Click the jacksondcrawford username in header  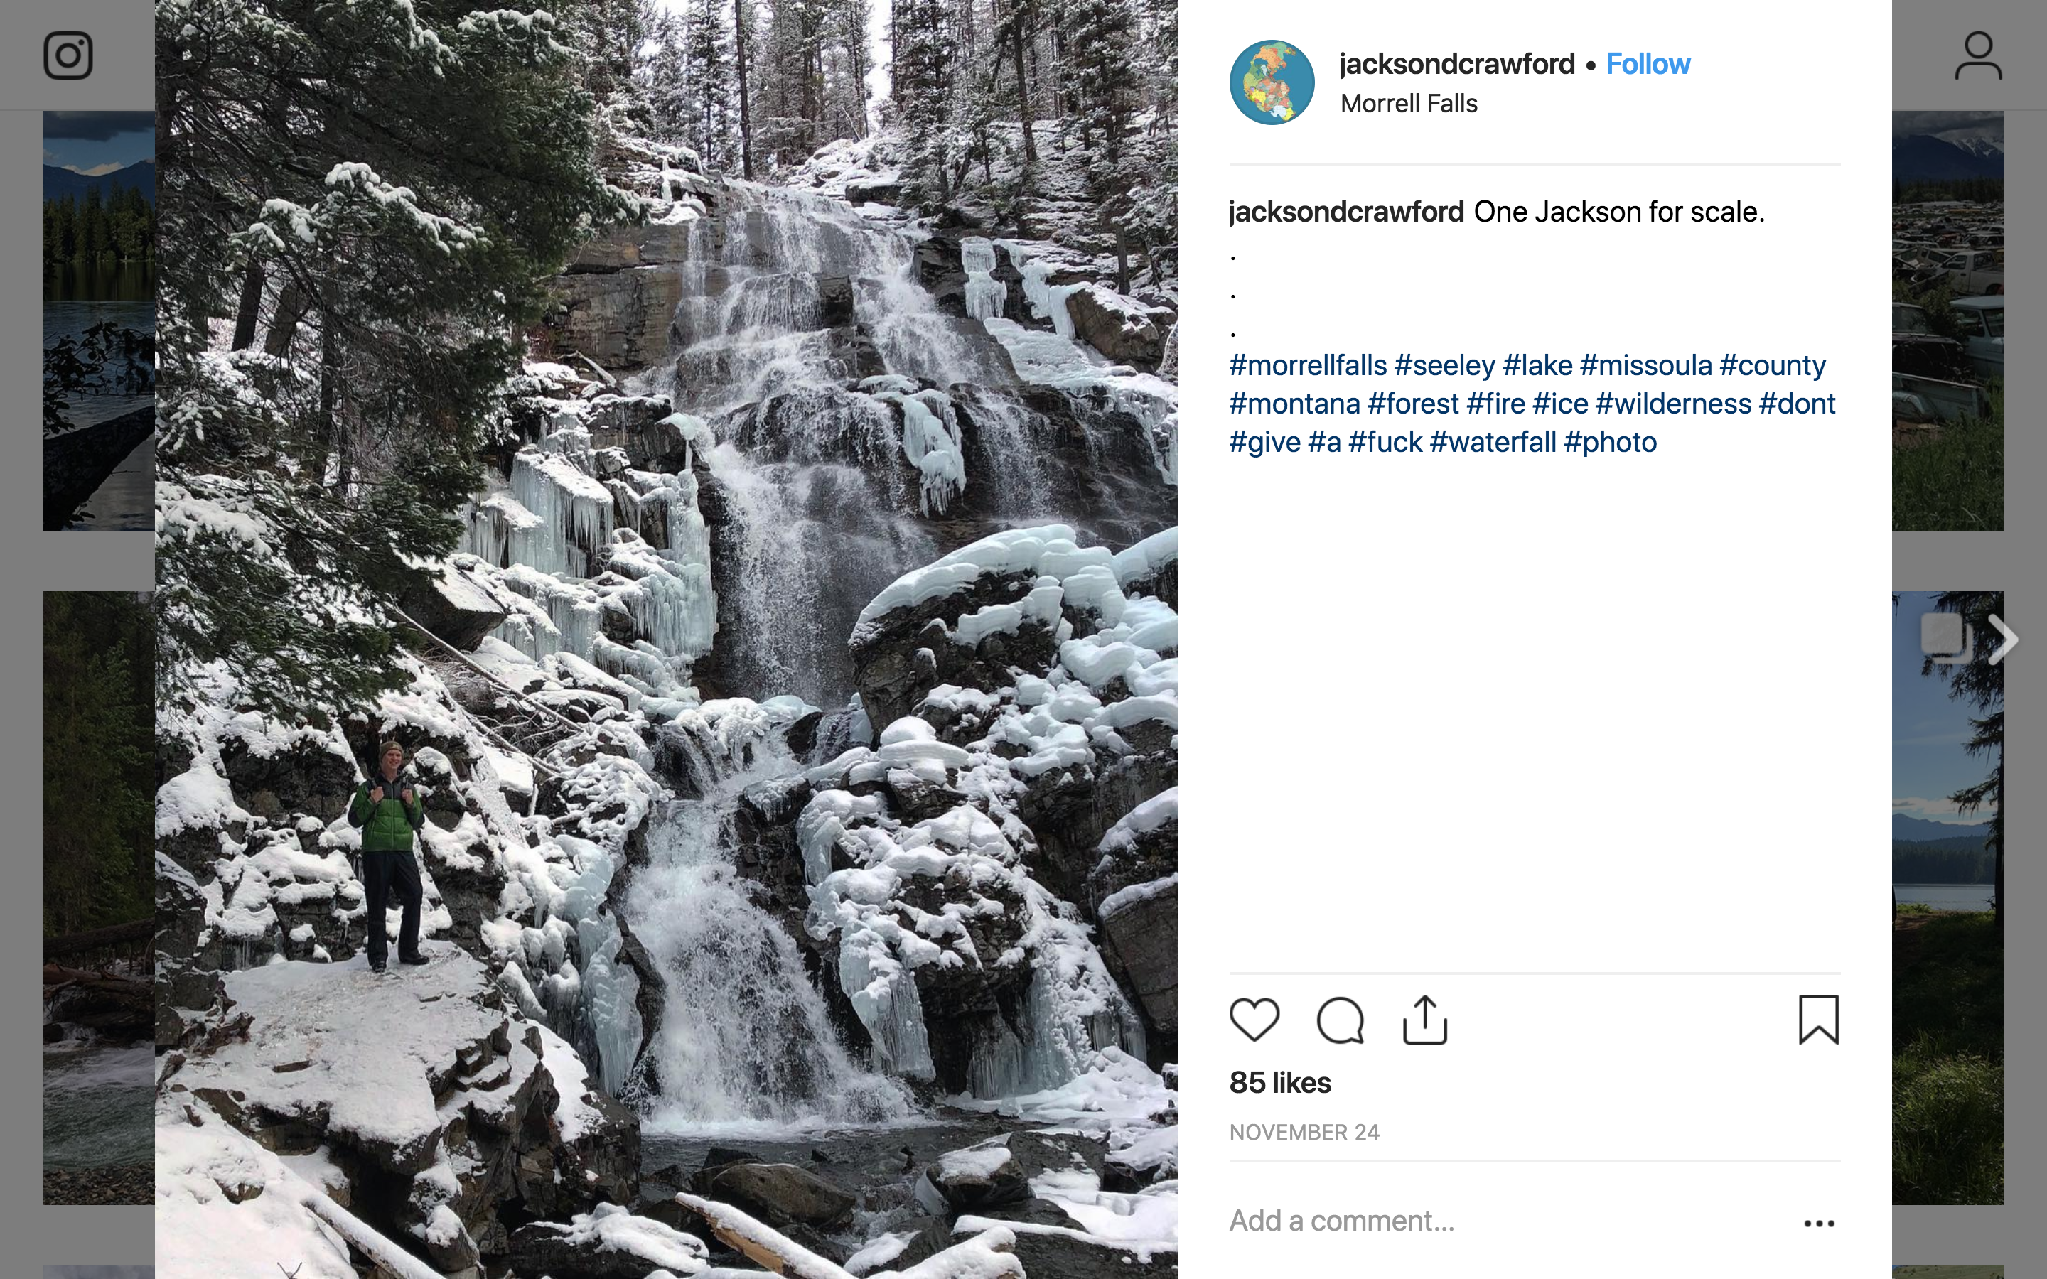[x=1456, y=64]
